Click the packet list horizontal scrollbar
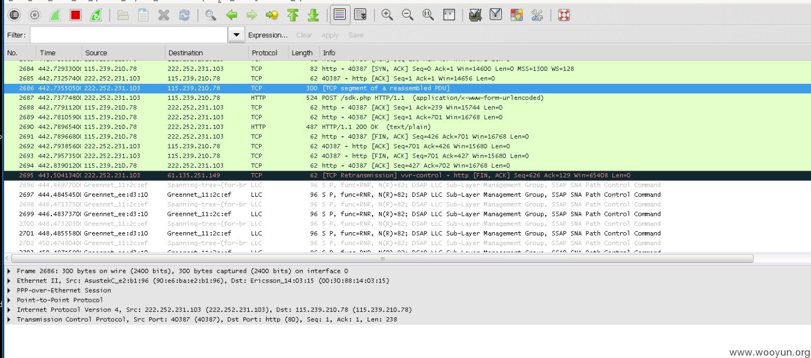The image size is (811, 358). (x=382, y=258)
